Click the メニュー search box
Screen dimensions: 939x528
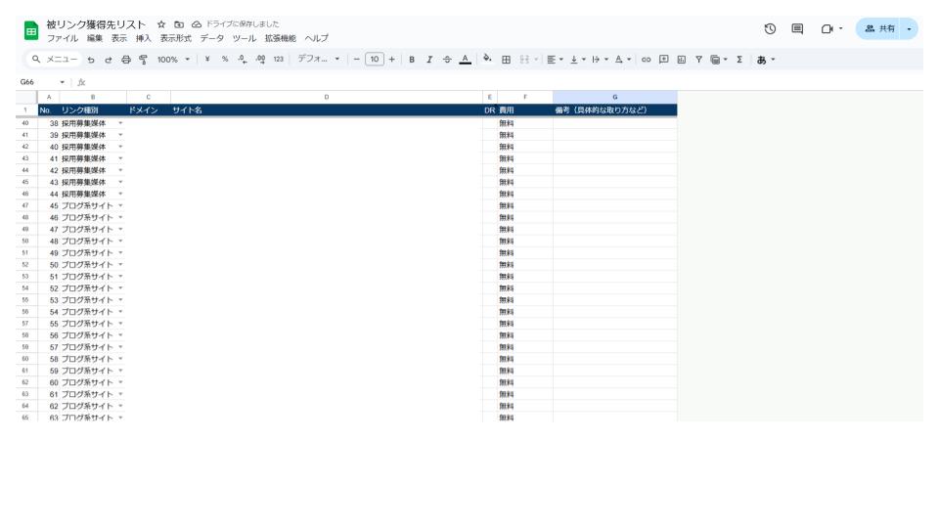point(54,60)
